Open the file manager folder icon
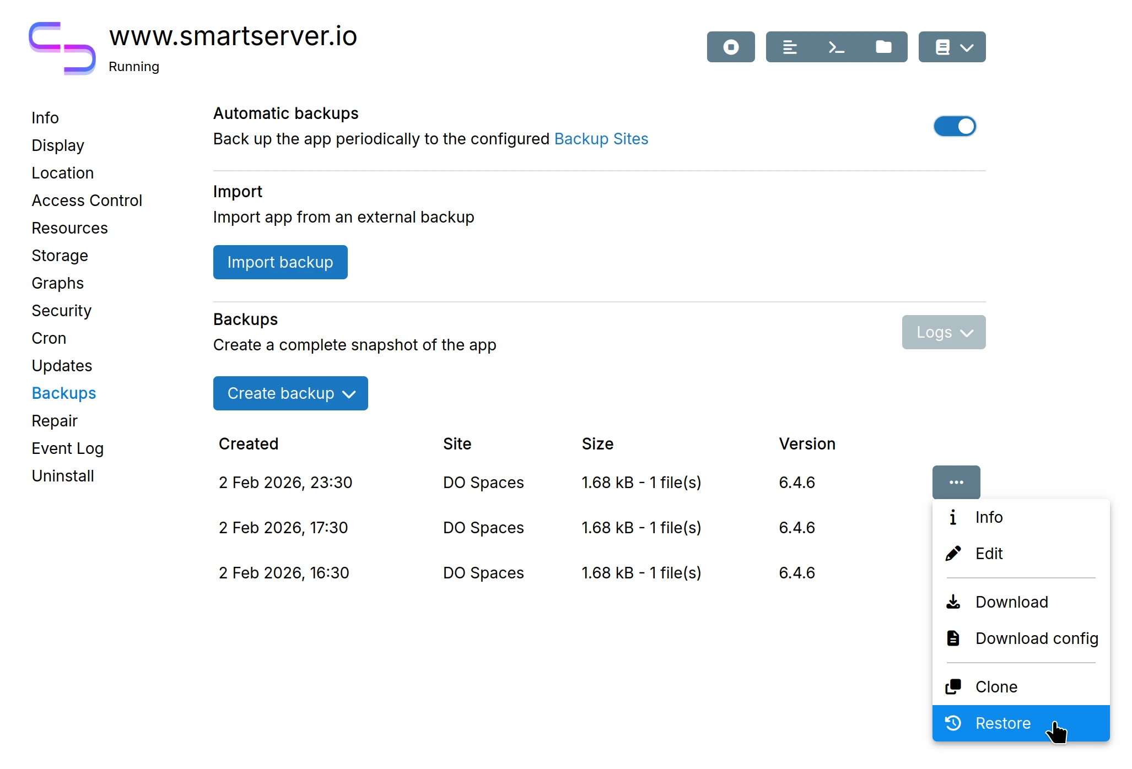 click(x=883, y=47)
